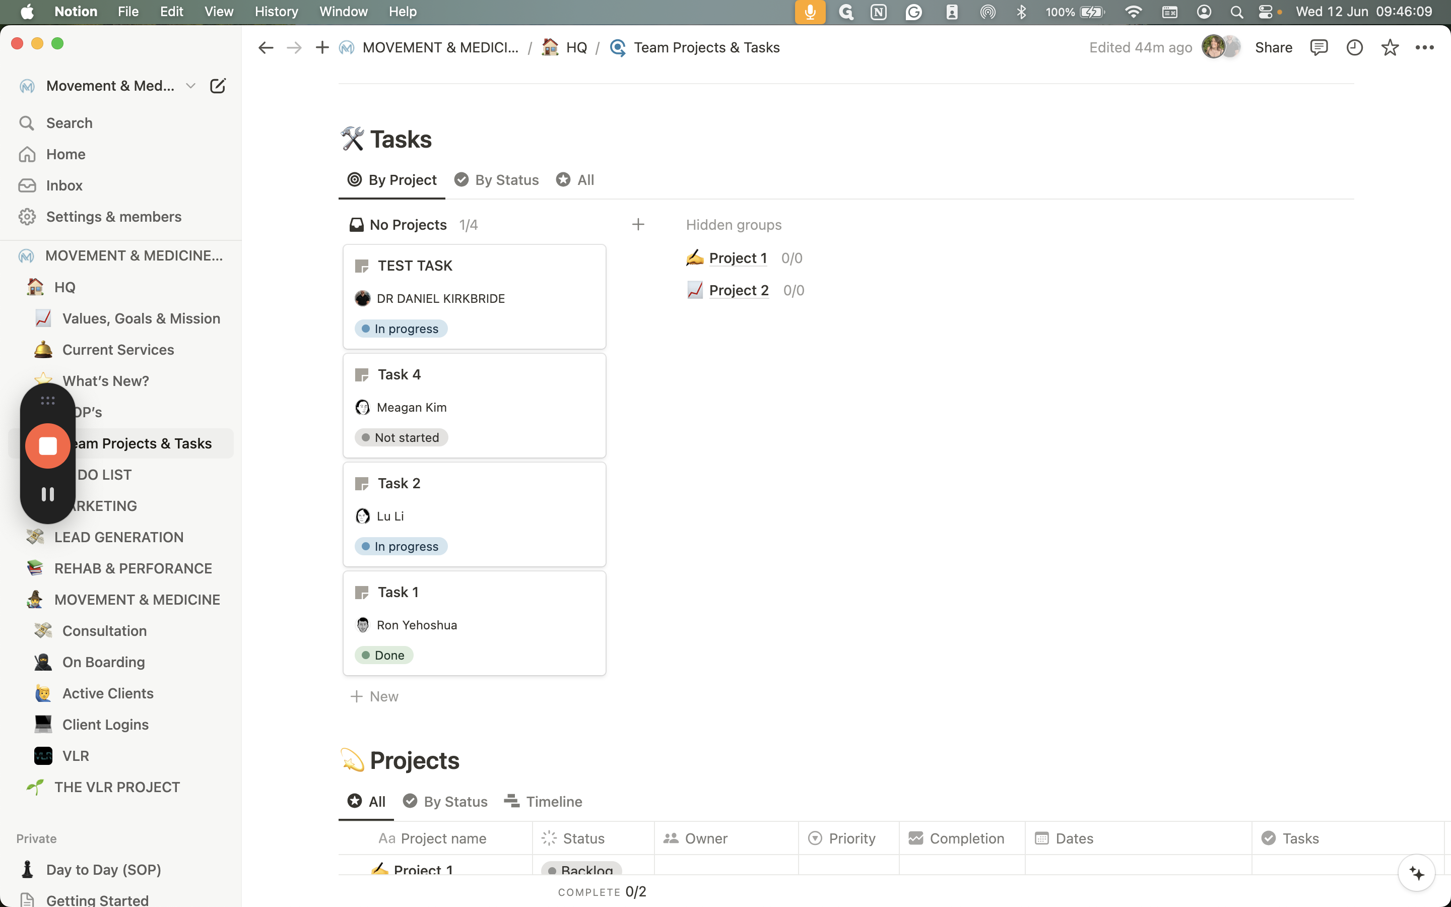This screenshot has height=907, width=1451.
Task: Open Bluetooth menu bar icon
Action: (1022, 12)
